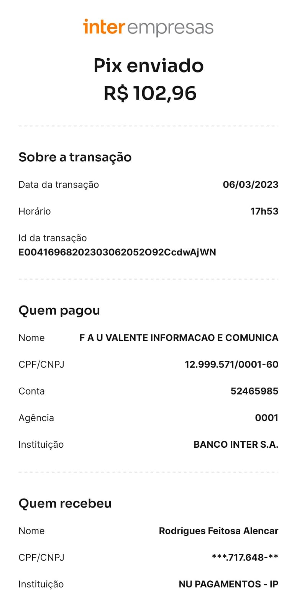
Task: Click the R$ 102,96 amount
Action: 150,93
